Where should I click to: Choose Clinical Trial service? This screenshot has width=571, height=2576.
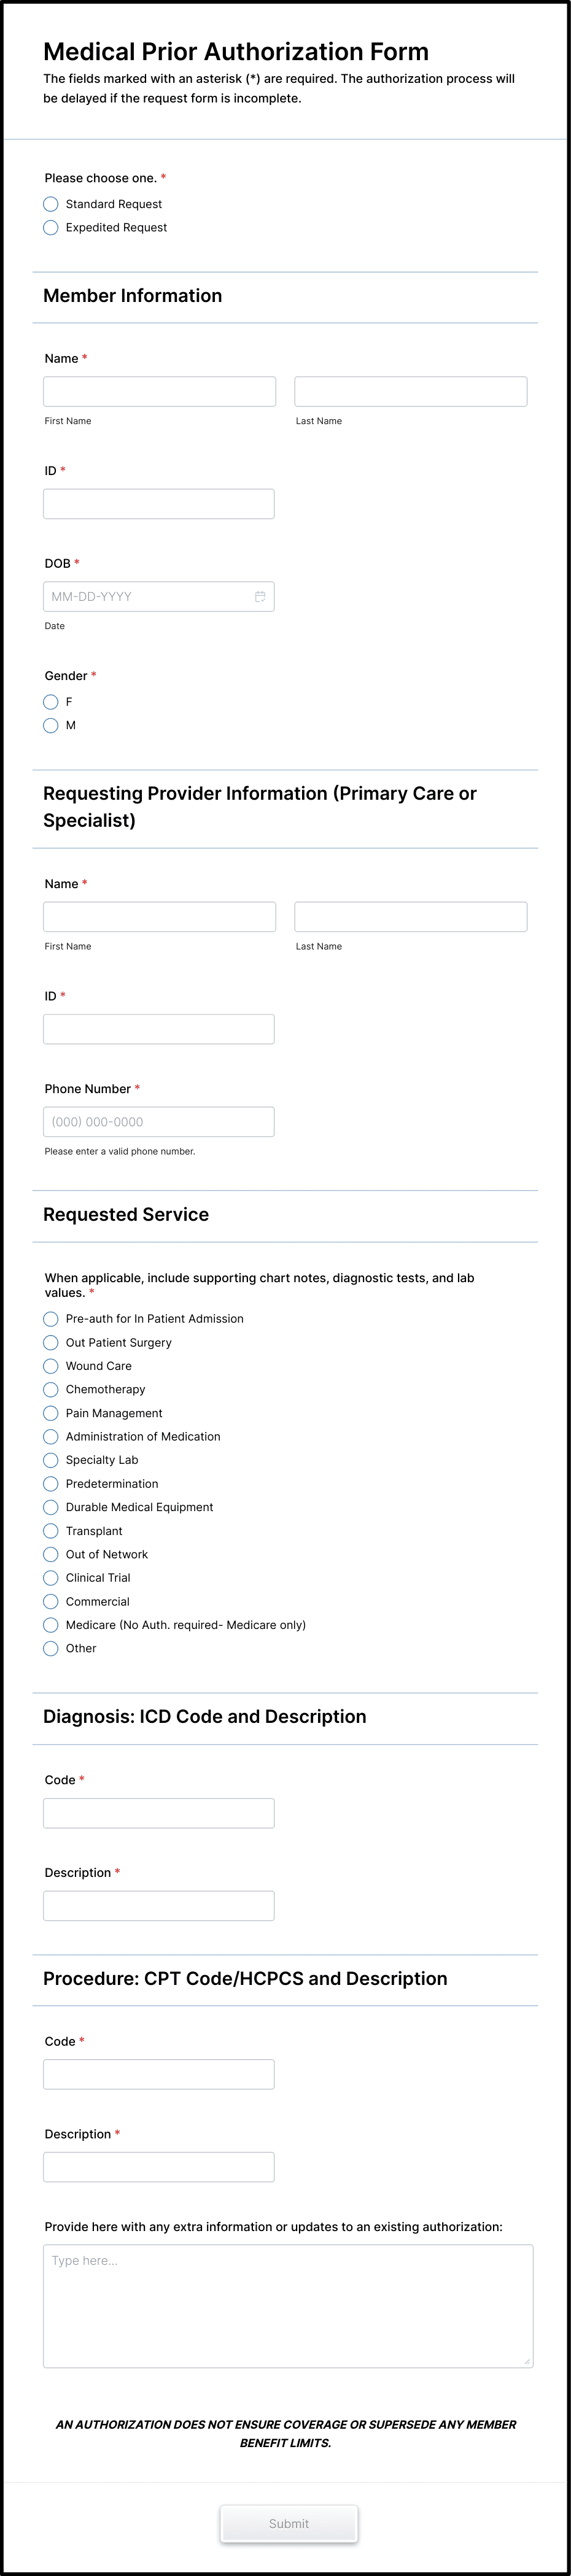(x=51, y=1577)
